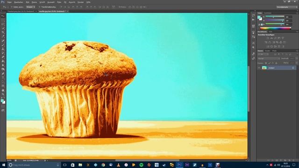Toggle lock transparent pixels in the Fixieren row

(x=266, y=63)
